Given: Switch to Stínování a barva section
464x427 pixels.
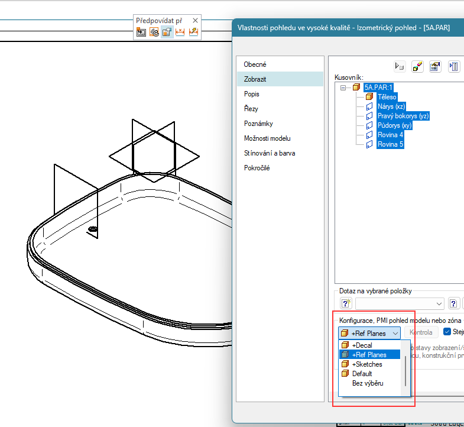Looking at the screenshot, I should (270, 153).
